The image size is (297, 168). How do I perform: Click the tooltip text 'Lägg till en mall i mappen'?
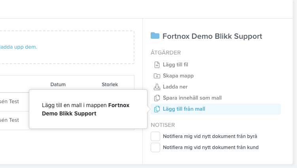[x=74, y=105]
